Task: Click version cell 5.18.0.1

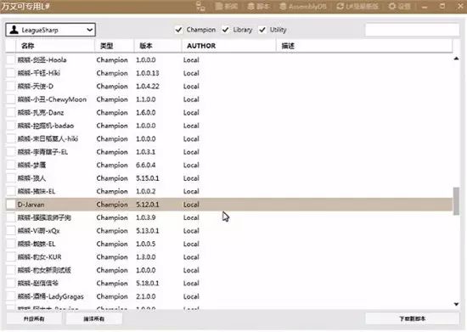Action: click(x=148, y=283)
